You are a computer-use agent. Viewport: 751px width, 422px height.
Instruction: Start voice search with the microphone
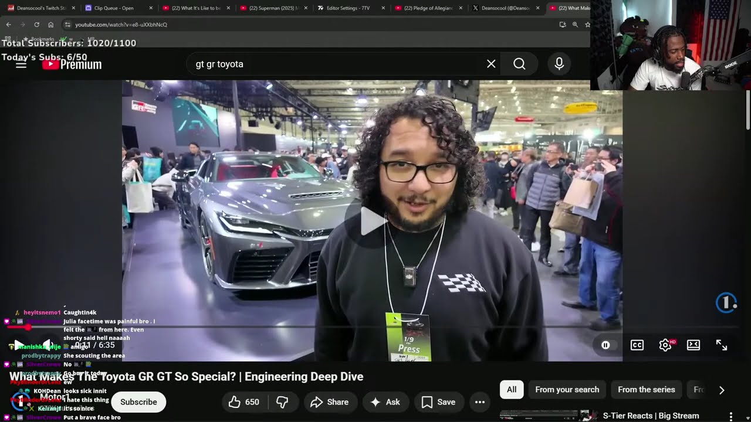559,64
